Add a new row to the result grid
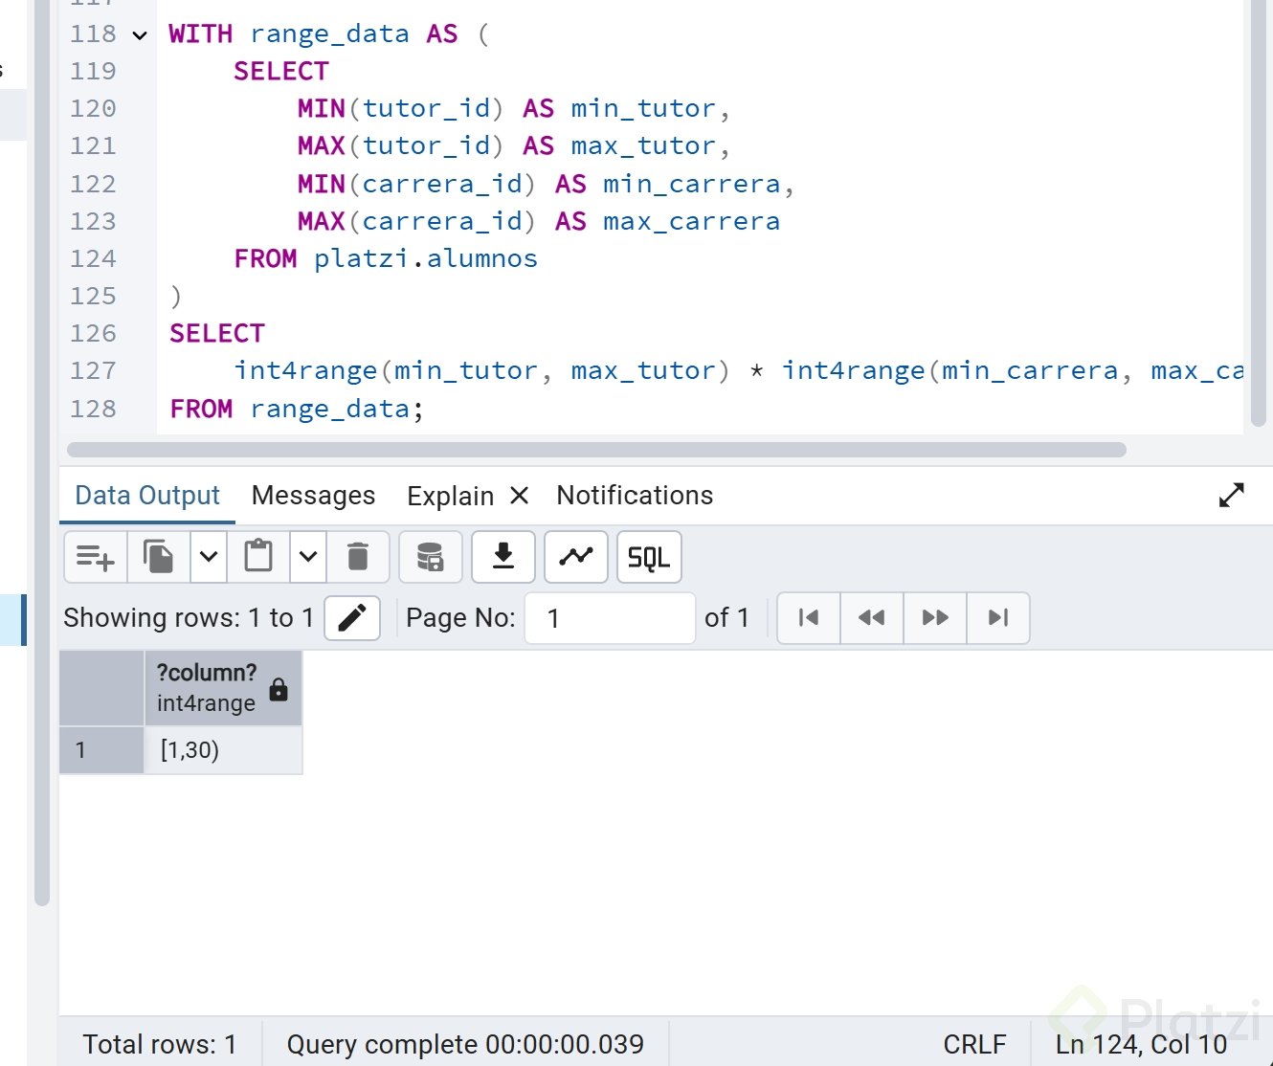Viewport: 1273px width, 1066px height. (96, 557)
